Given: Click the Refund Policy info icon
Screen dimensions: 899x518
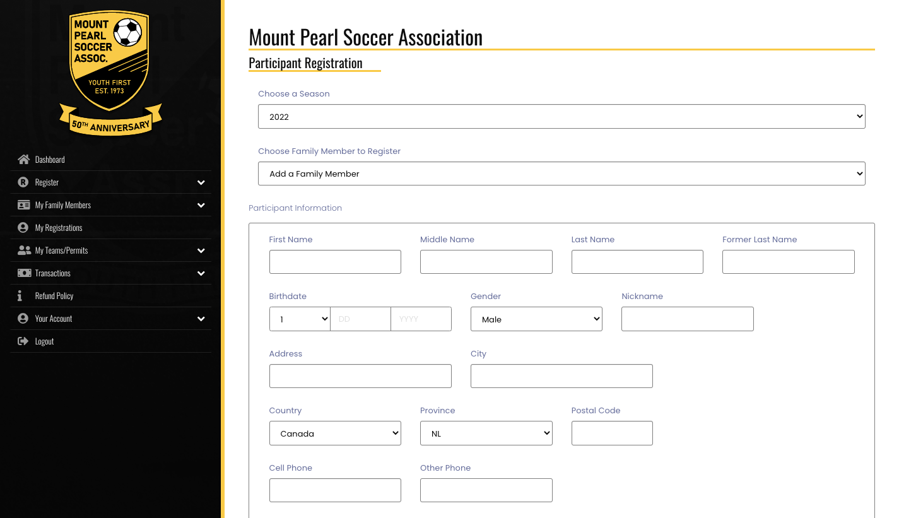Looking at the screenshot, I should 20,296.
